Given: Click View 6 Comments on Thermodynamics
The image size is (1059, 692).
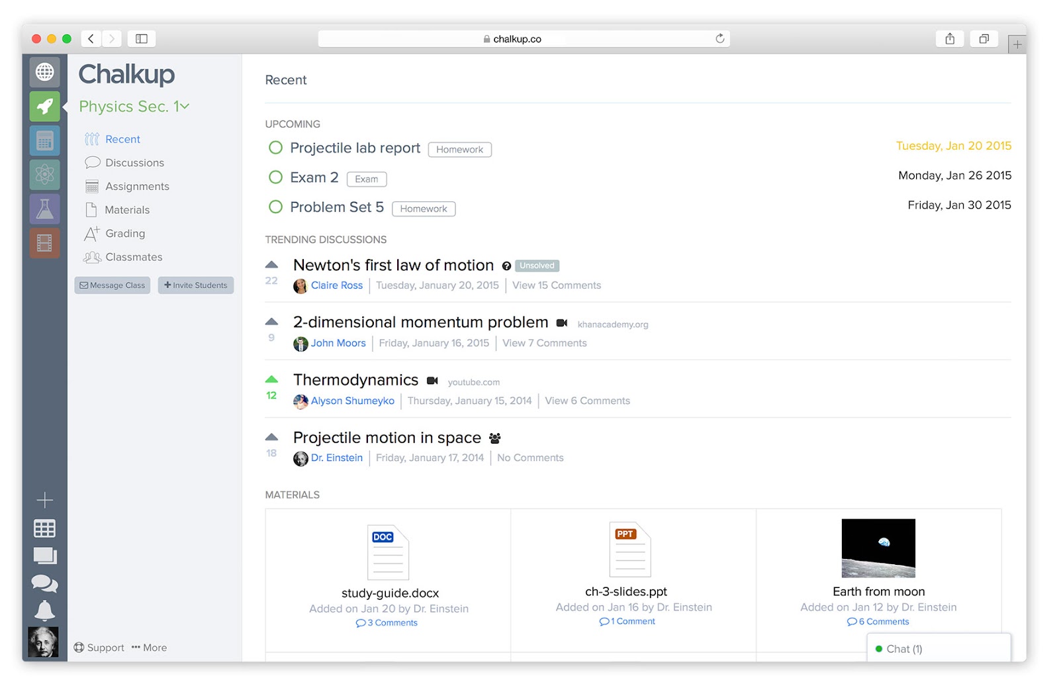Looking at the screenshot, I should point(588,401).
